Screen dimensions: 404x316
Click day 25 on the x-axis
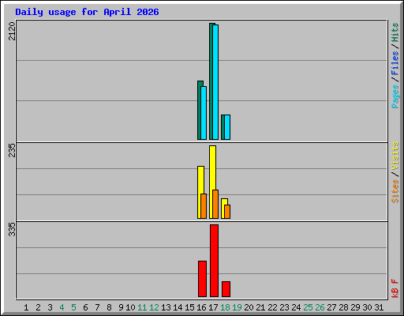pos(308,307)
